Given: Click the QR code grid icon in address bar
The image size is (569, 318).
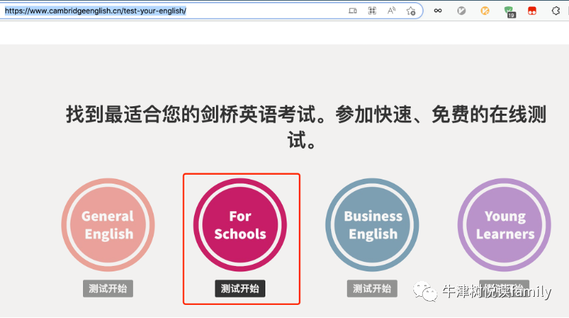Looking at the screenshot, I should (x=372, y=11).
